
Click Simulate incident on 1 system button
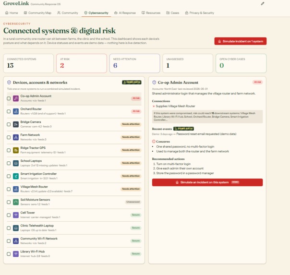[241, 41]
